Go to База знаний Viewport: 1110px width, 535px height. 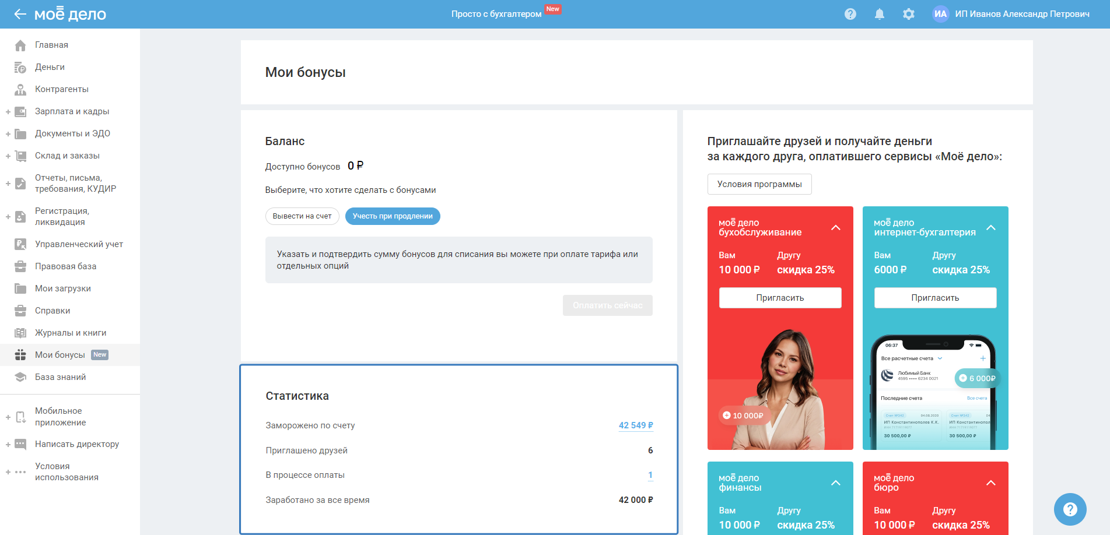coord(60,377)
